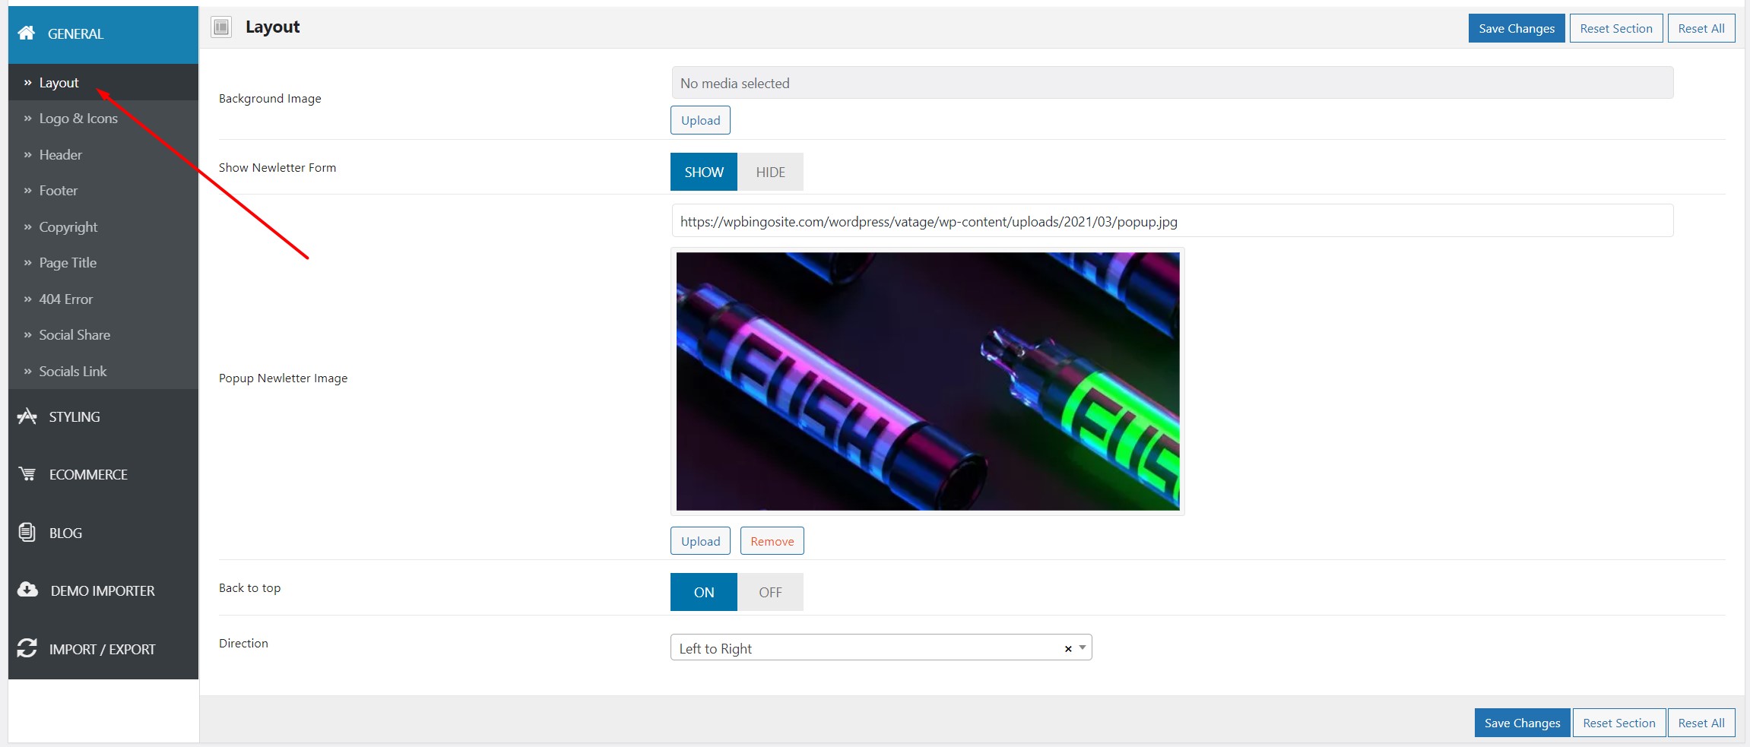The image size is (1750, 747).
Task: Open the DEMO IMPORTER section
Action: (103, 590)
